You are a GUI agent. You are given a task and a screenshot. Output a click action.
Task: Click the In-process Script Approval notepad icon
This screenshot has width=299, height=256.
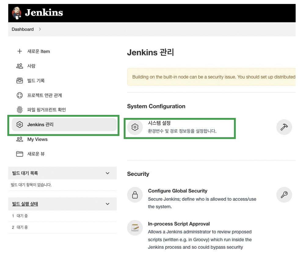coord(135,228)
